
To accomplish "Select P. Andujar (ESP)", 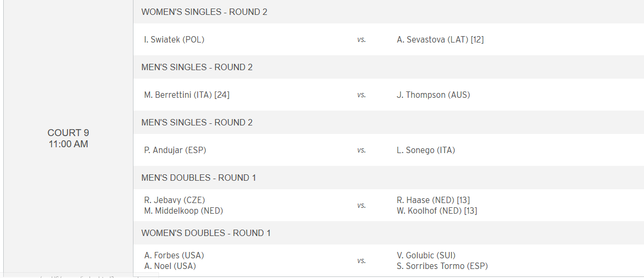I will pyautogui.click(x=175, y=150).
